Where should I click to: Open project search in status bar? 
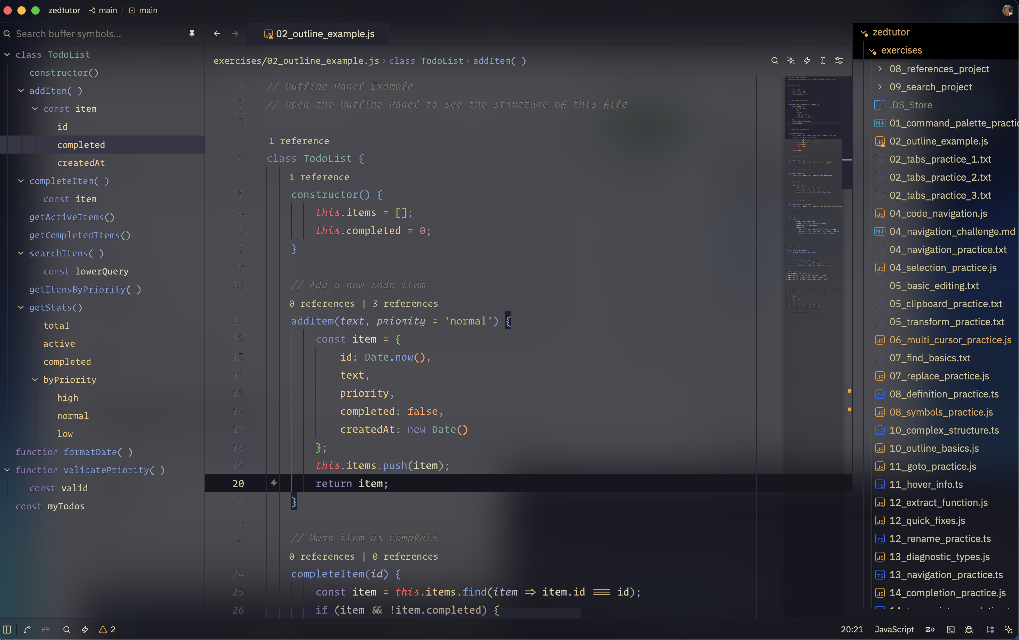click(x=66, y=630)
